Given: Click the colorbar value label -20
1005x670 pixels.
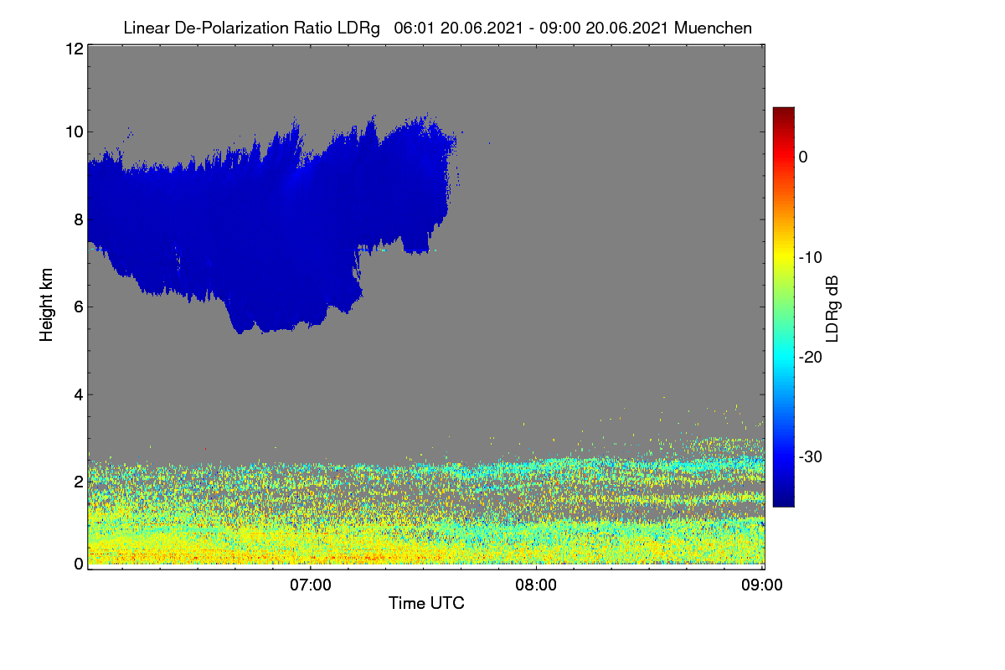Looking at the screenshot, I should (x=811, y=358).
